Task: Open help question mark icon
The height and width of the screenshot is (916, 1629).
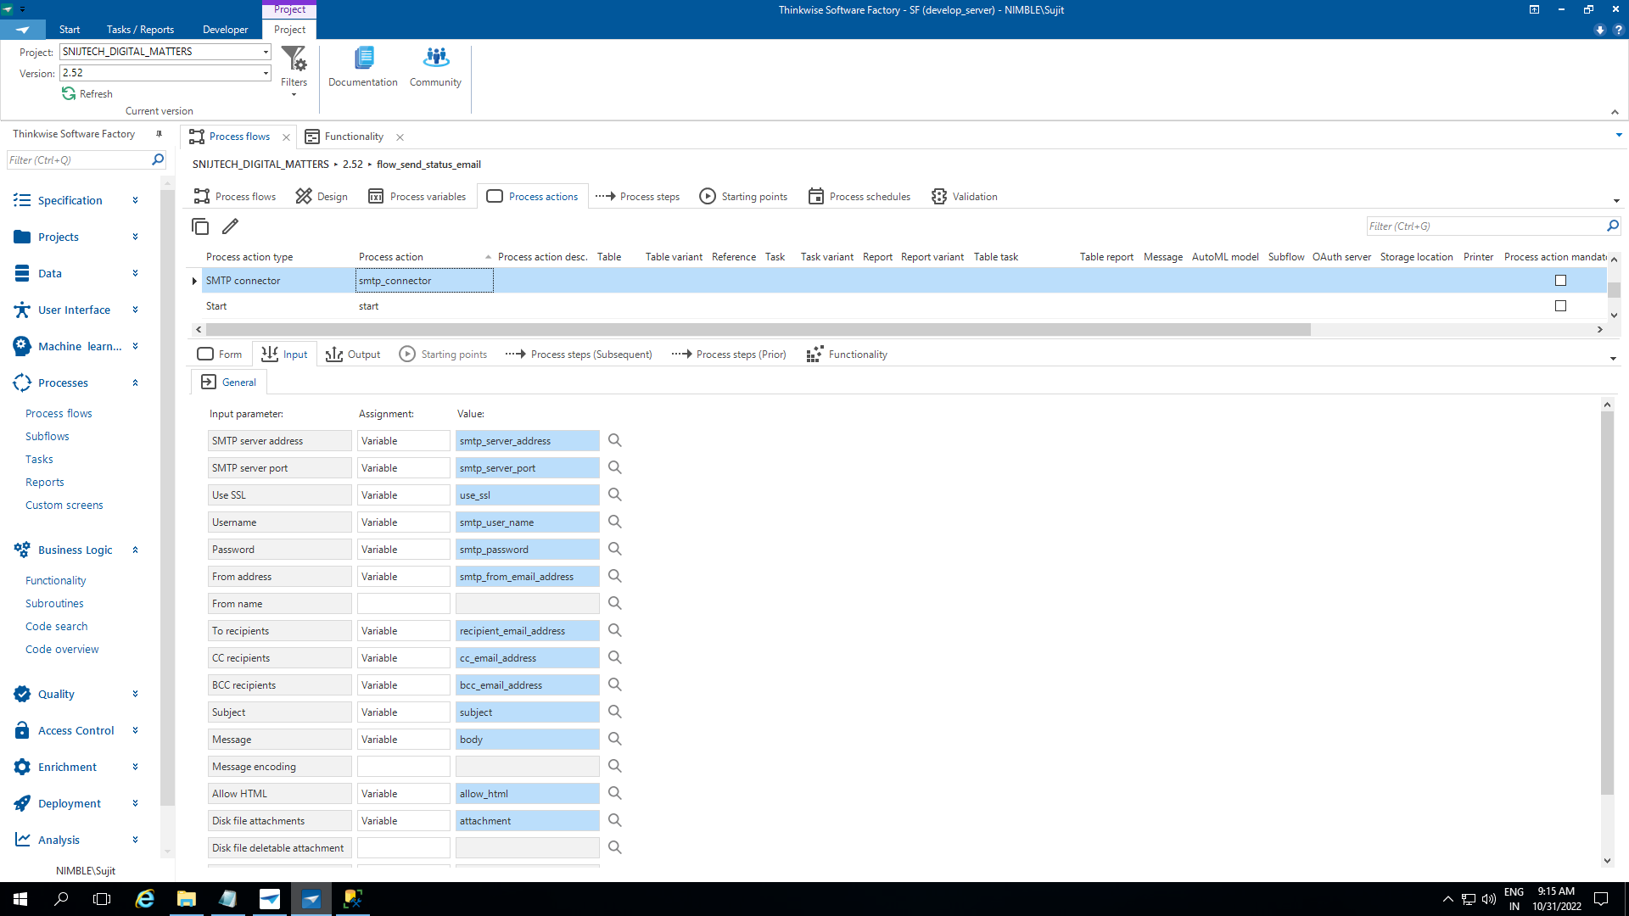Action: 1618,30
